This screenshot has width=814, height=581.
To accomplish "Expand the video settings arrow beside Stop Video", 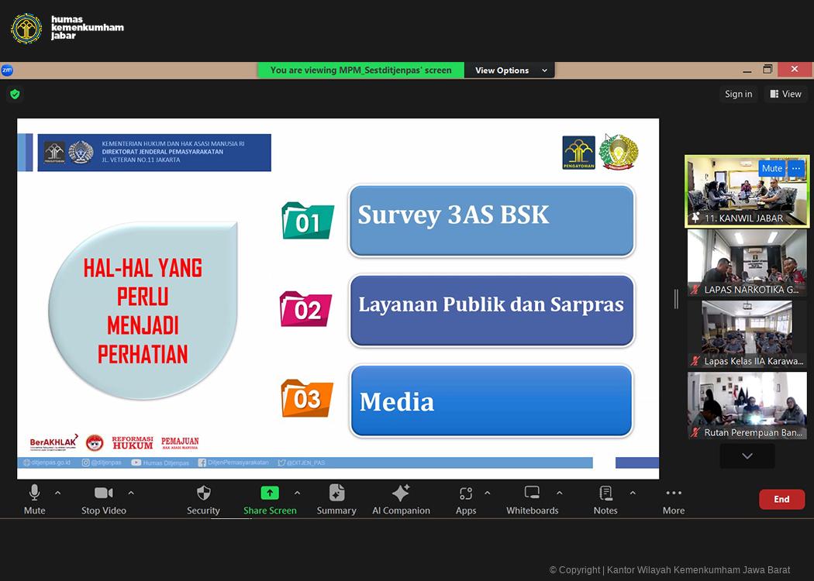I will point(131,493).
